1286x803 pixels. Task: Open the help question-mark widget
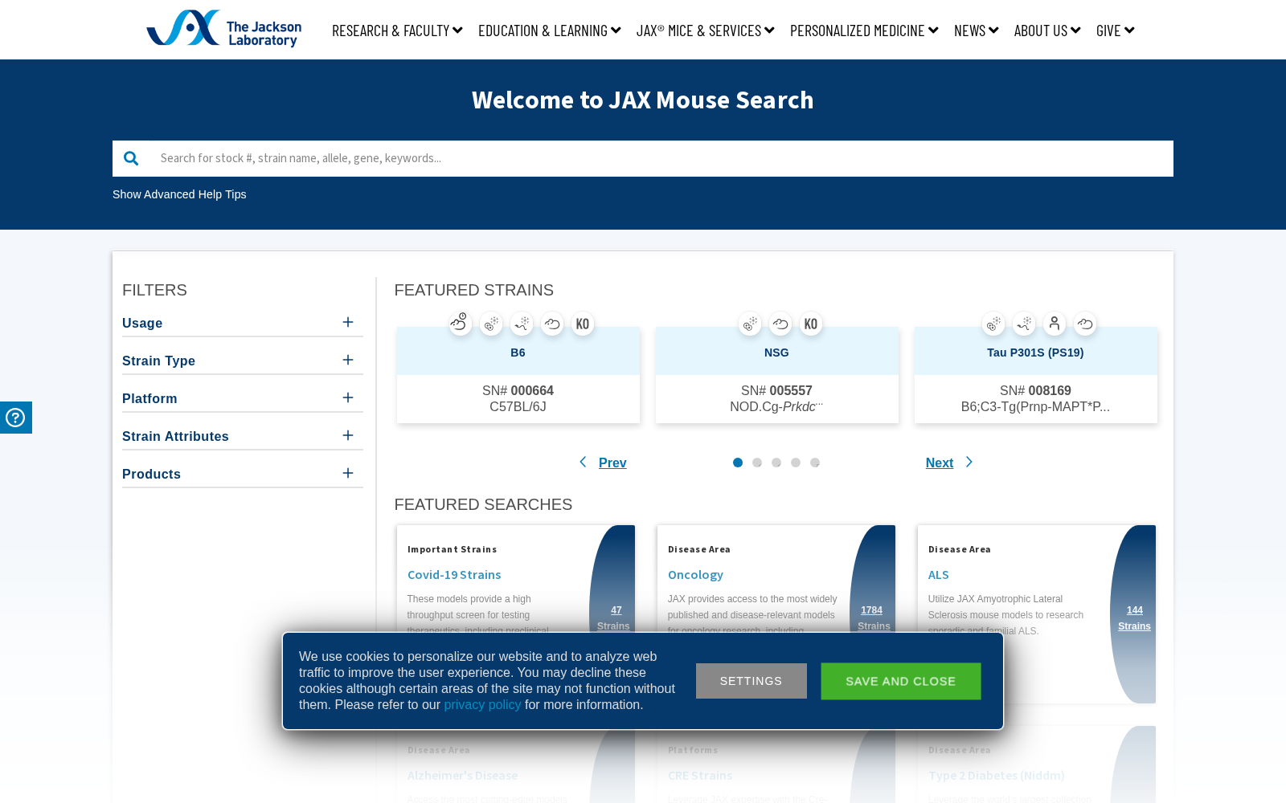click(15, 418)
